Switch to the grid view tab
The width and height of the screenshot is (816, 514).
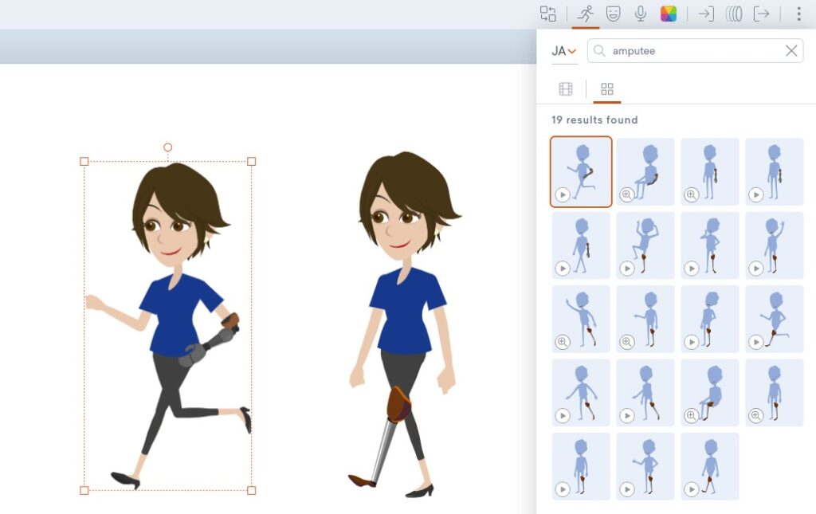pos(606,89)
